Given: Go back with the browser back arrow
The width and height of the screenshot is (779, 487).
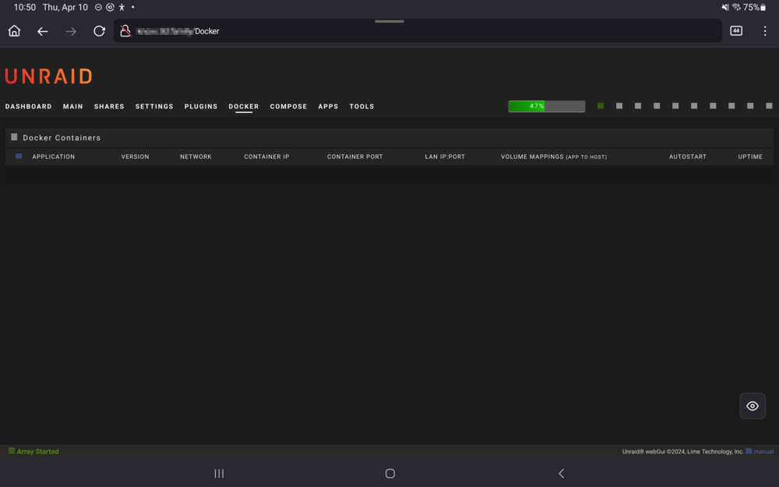Looking at the screenshot, I should tap(43, 31).
